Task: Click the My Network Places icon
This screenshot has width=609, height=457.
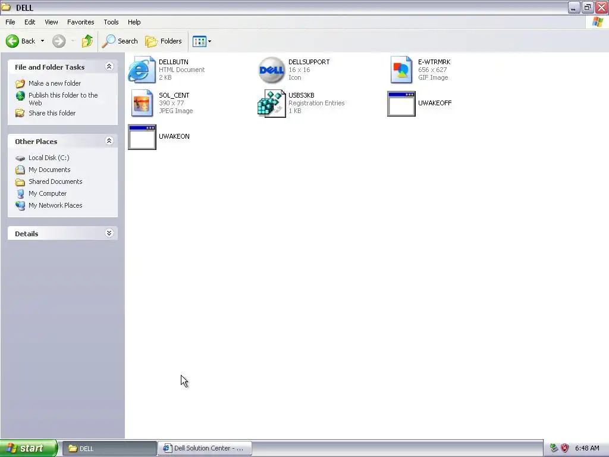Action: [x=20, y=205]
